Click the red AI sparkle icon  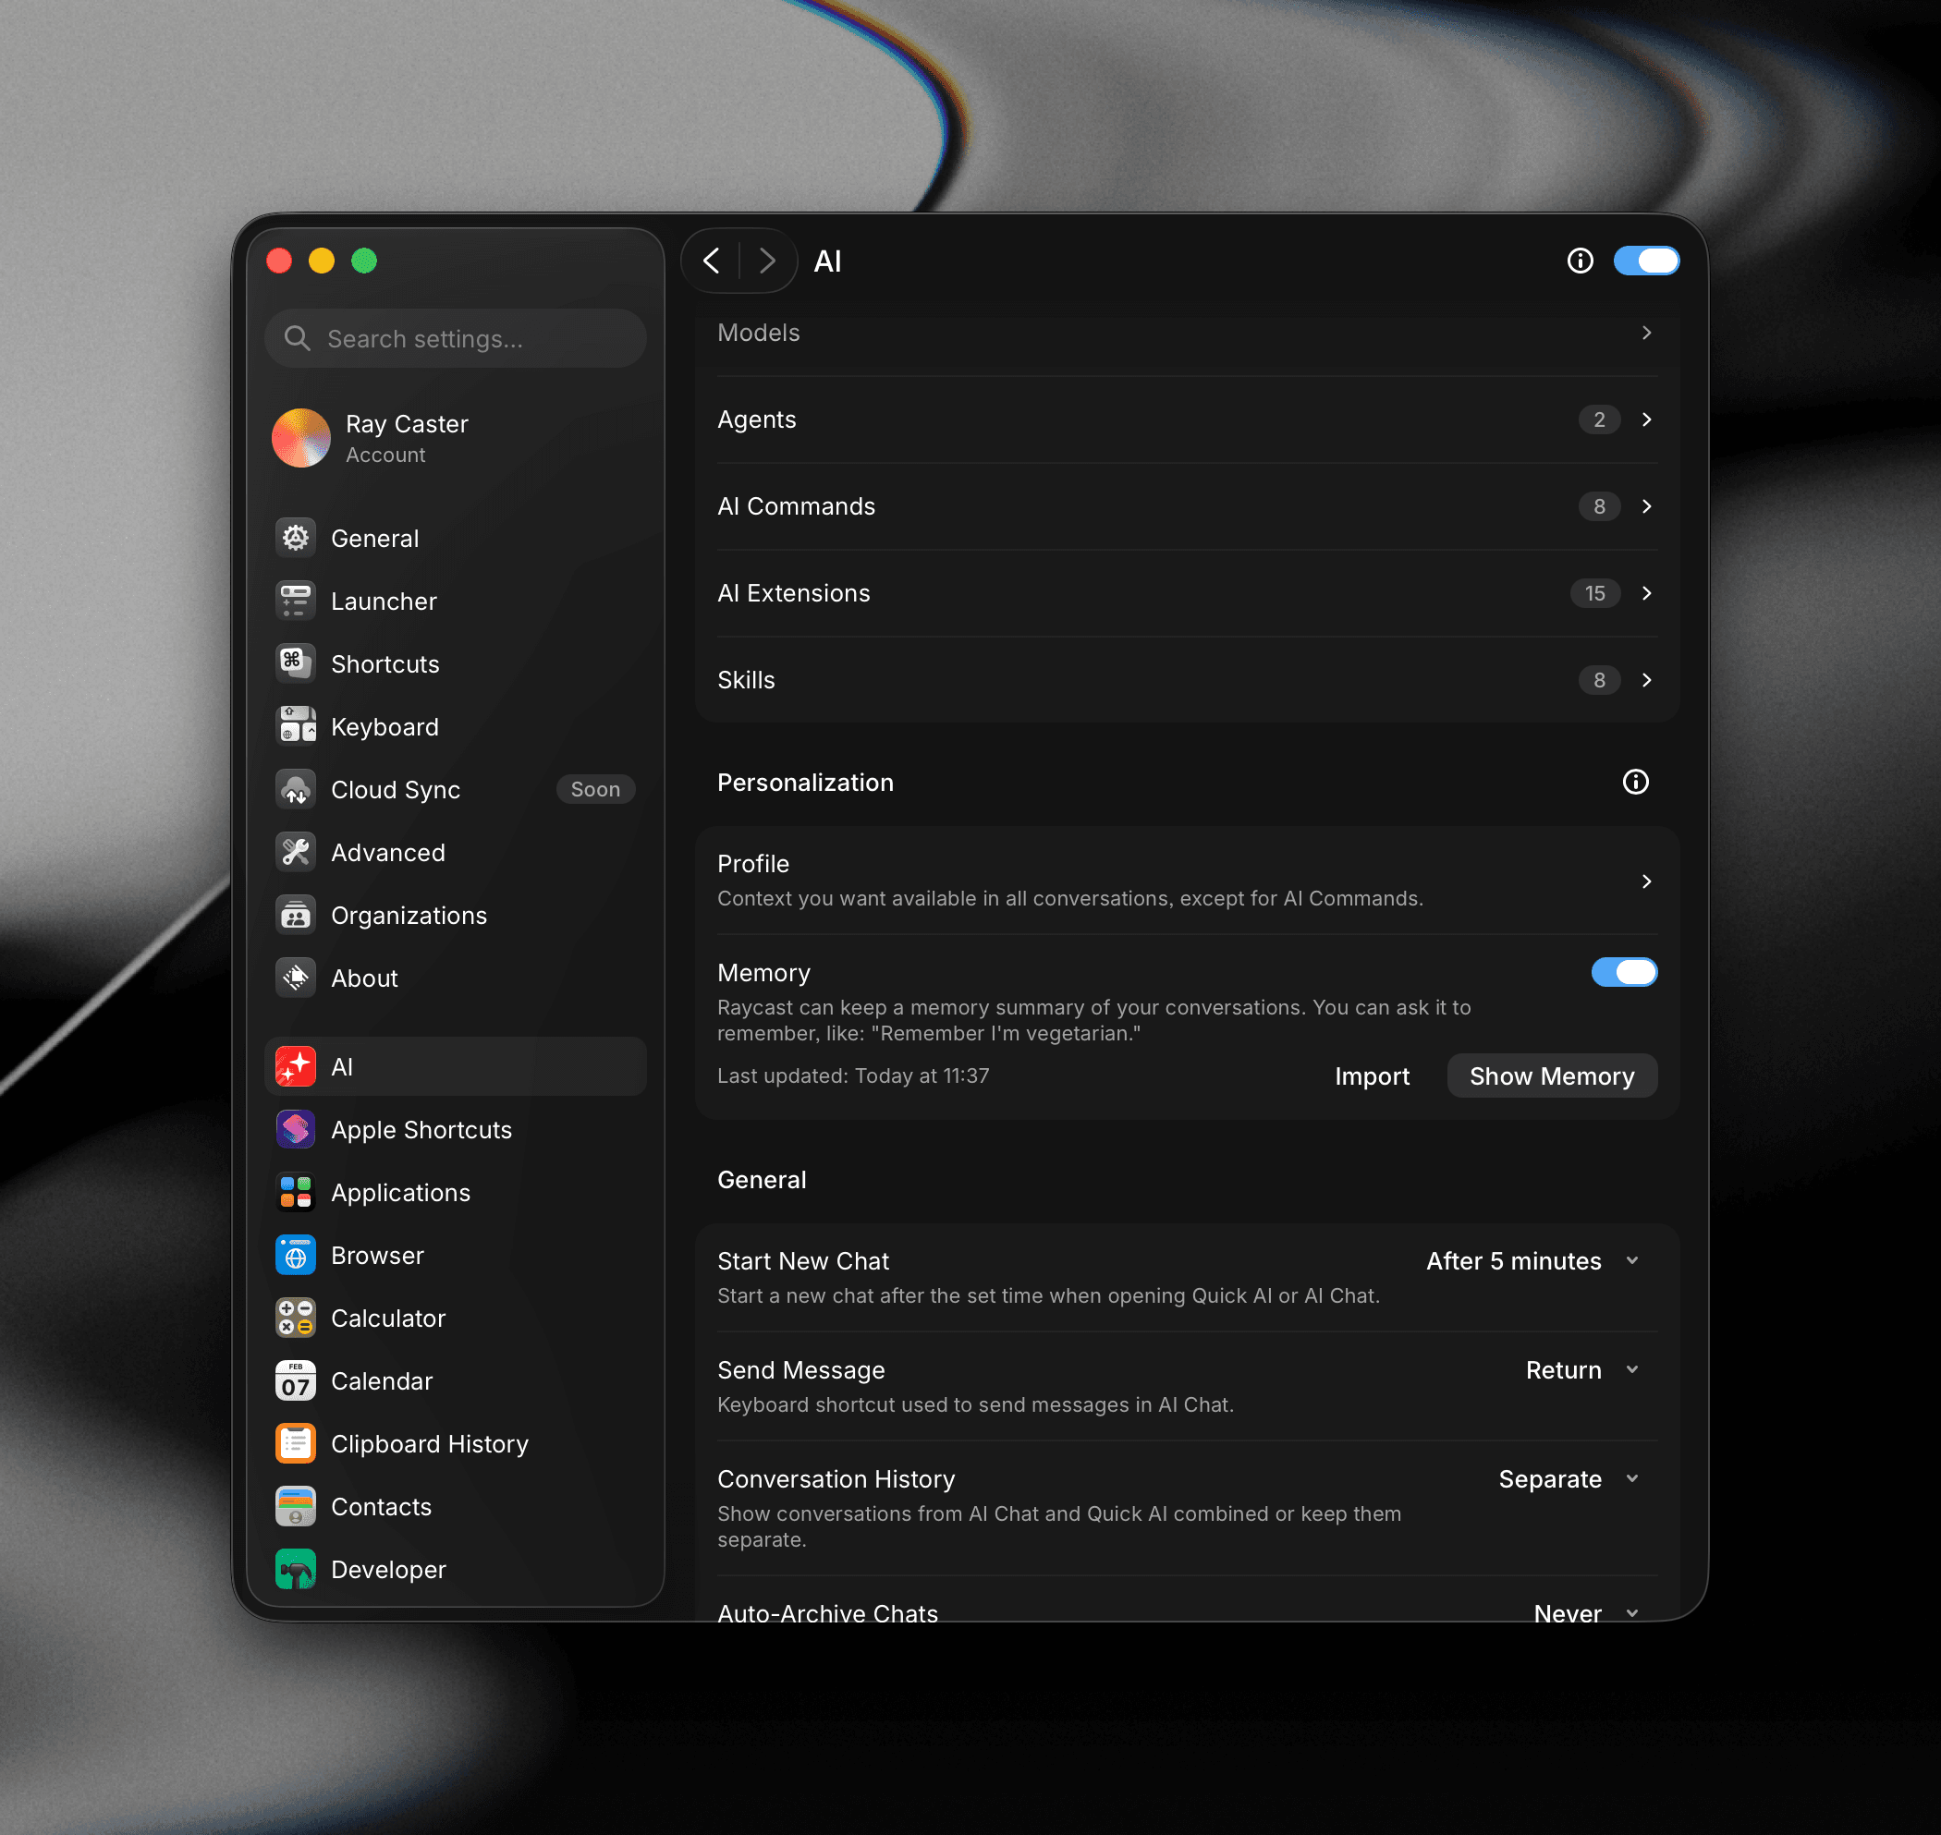296,1066
